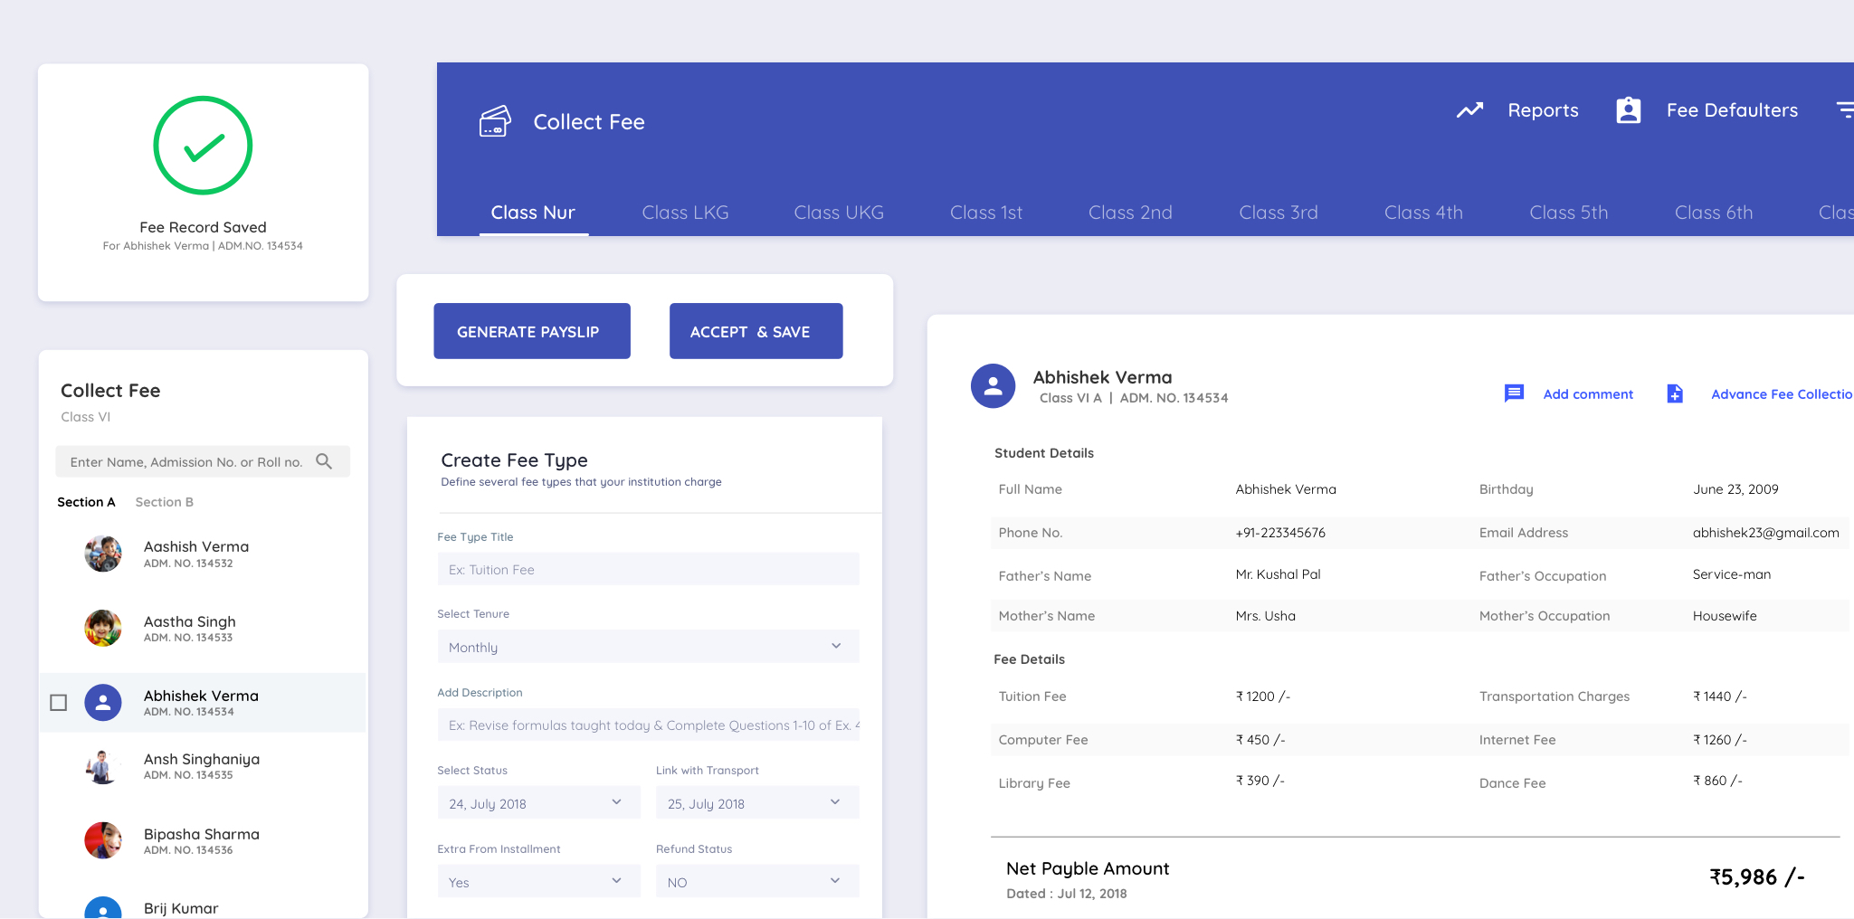Viewport: 1854px width, 919px height.
Task: Click the Accept & Save button
Action: click(756, 332)
